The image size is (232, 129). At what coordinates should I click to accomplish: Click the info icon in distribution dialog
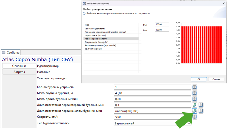(x=84, y=13)
